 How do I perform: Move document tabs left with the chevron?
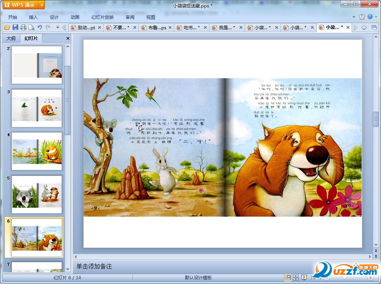(64, 28)
